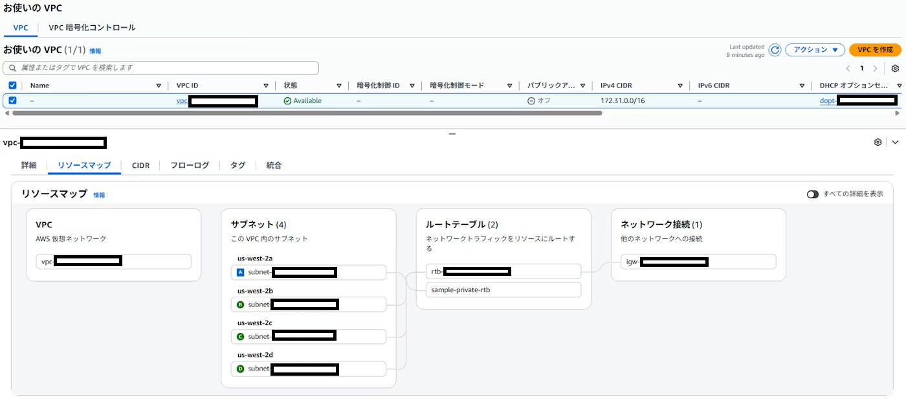Open the dopt DHCP options link
The width and height of the screenshot is (906, 399).
(828, 100)
